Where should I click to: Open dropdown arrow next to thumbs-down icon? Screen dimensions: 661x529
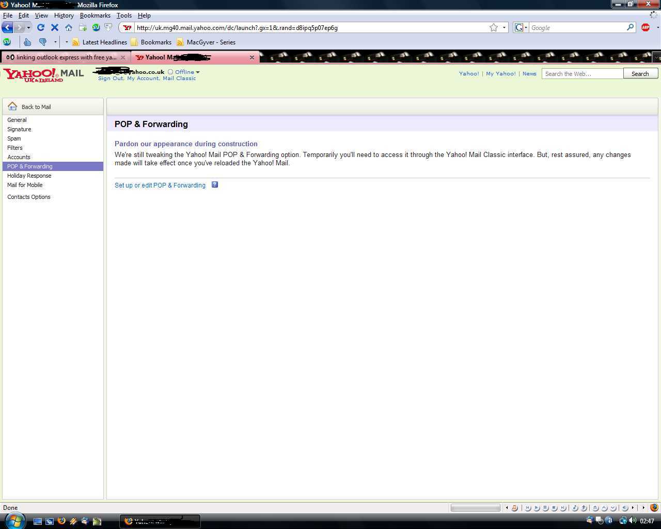coord(55,42)
